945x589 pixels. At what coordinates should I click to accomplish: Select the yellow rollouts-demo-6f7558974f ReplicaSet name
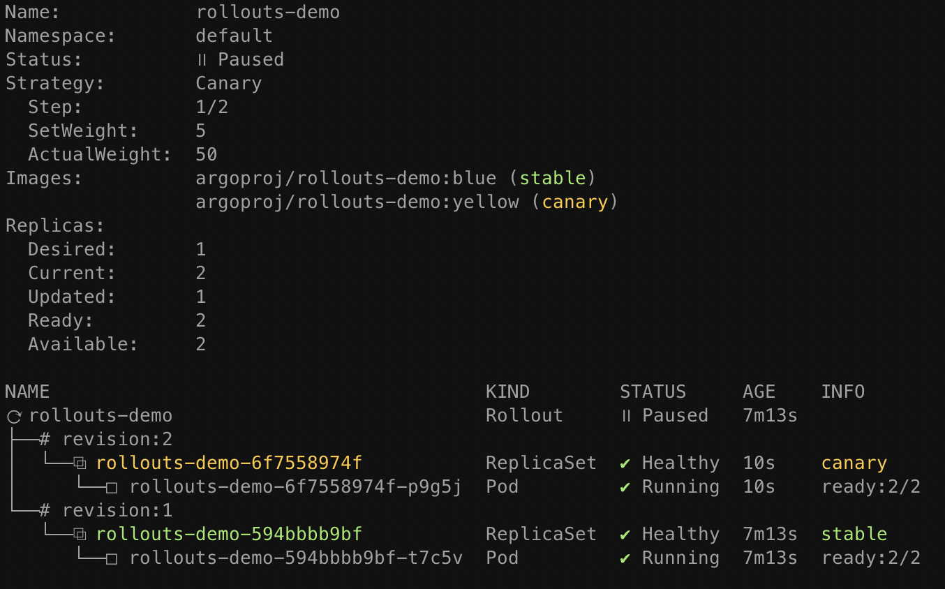click(230, 463)
